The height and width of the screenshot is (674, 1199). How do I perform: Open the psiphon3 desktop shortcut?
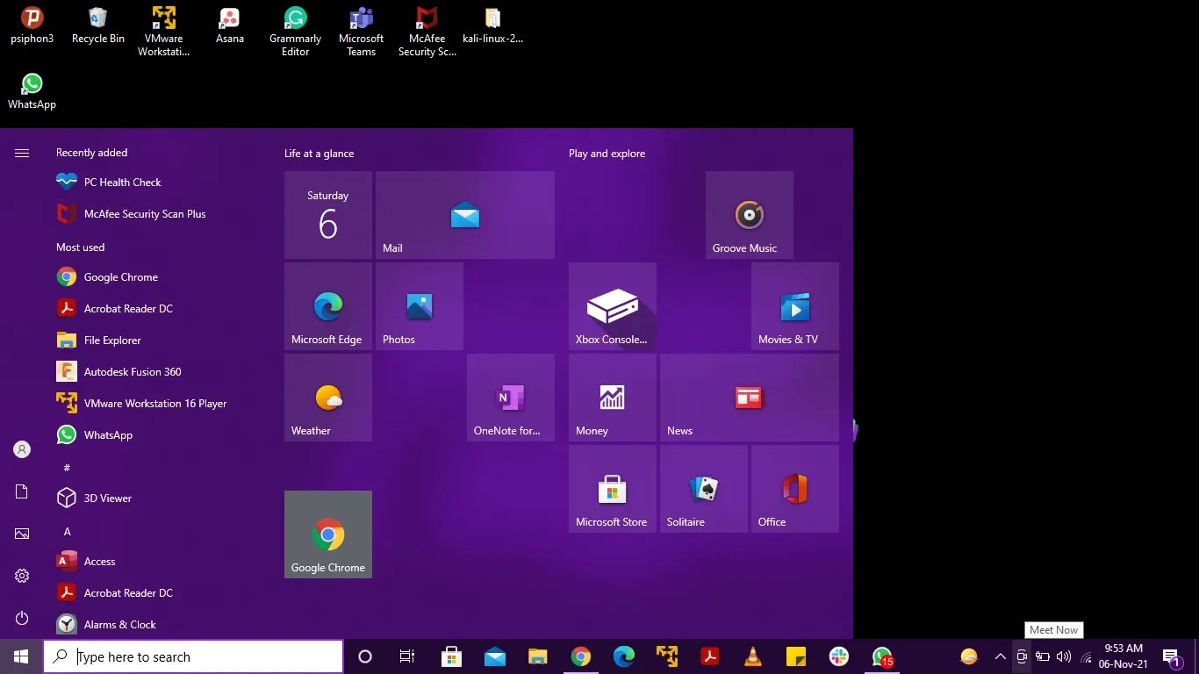click(32, 25)
